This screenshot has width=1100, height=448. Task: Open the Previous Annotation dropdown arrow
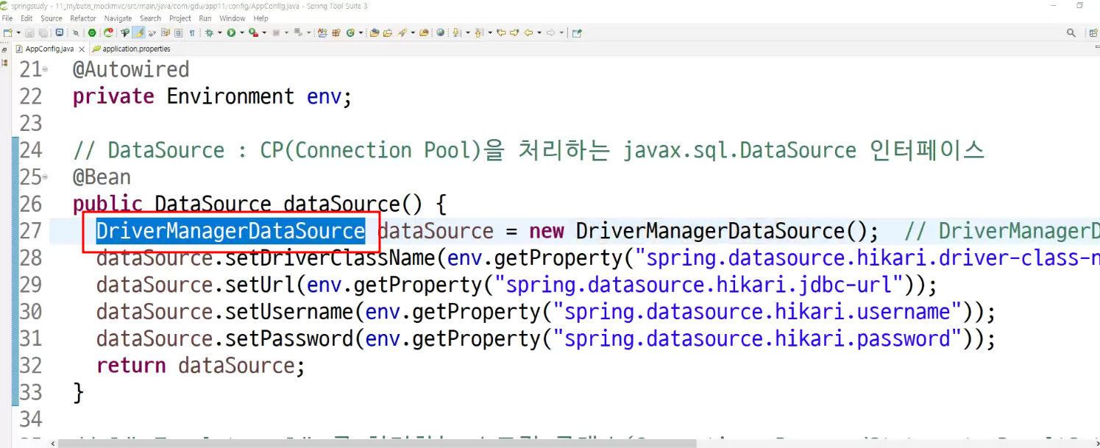(490, 32)
